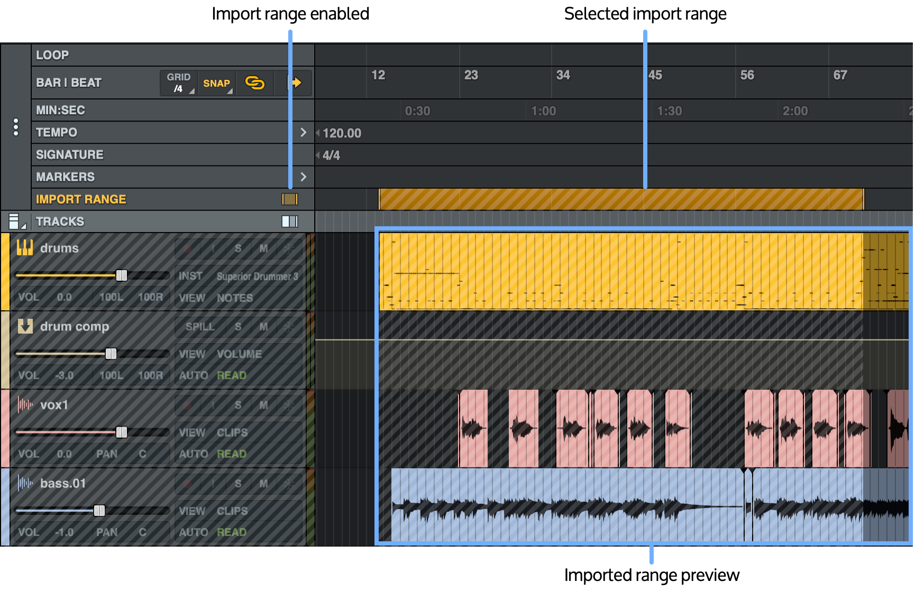The width and height of the screenshot is (915, 591).
Task: Arm recording on the bass.01 track
Action: 187,484
